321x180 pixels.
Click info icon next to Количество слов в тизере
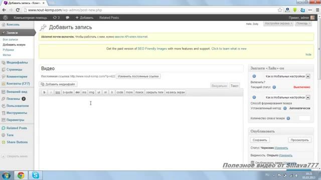tap(288, 118)
